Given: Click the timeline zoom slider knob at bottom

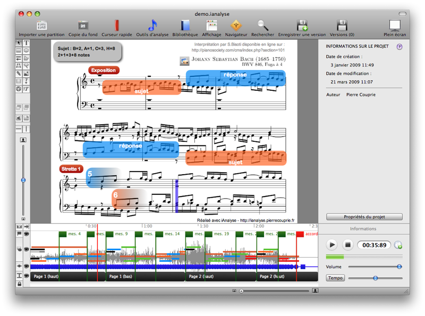Looking at the screenshot, I should pos(241,291).
